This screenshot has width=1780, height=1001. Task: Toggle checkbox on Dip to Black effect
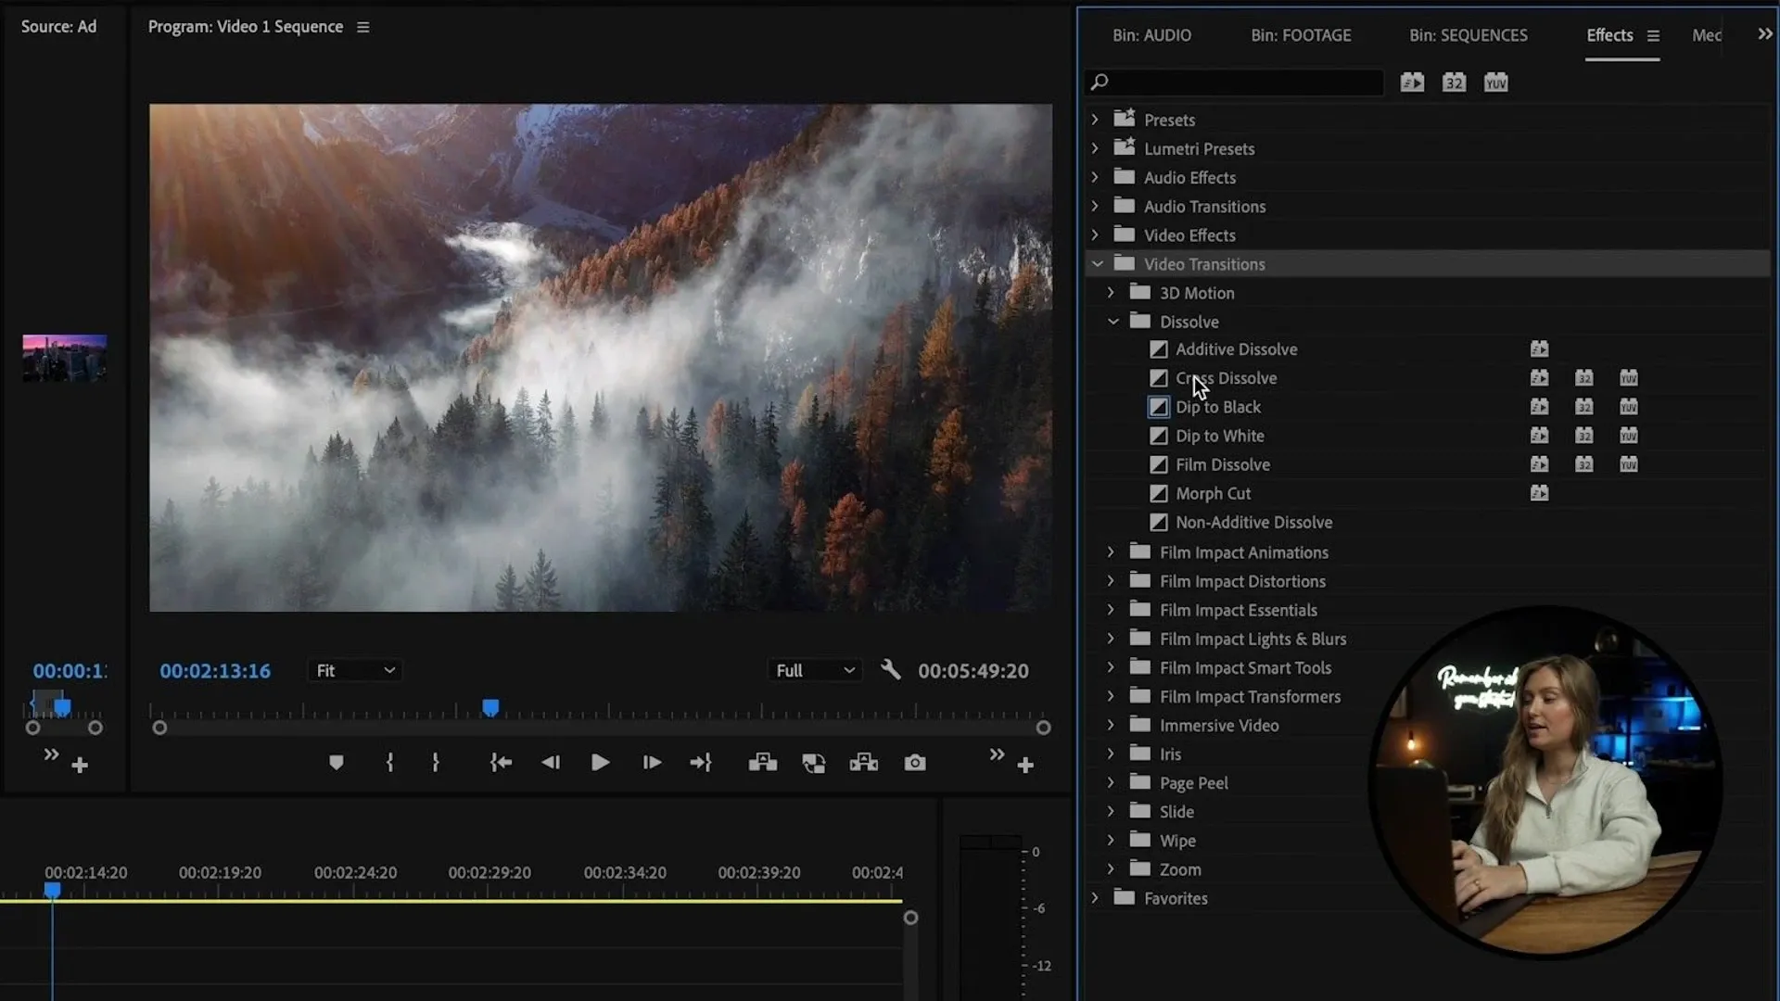(1159, 407)
